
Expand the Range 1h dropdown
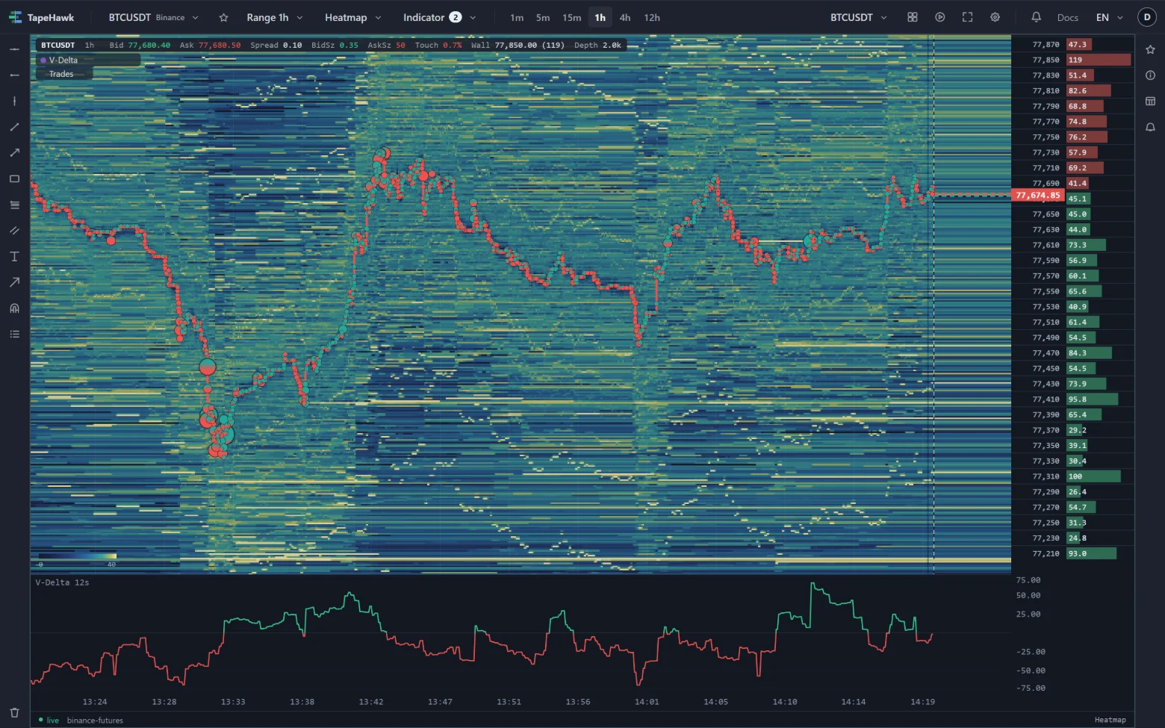[275, 17]
